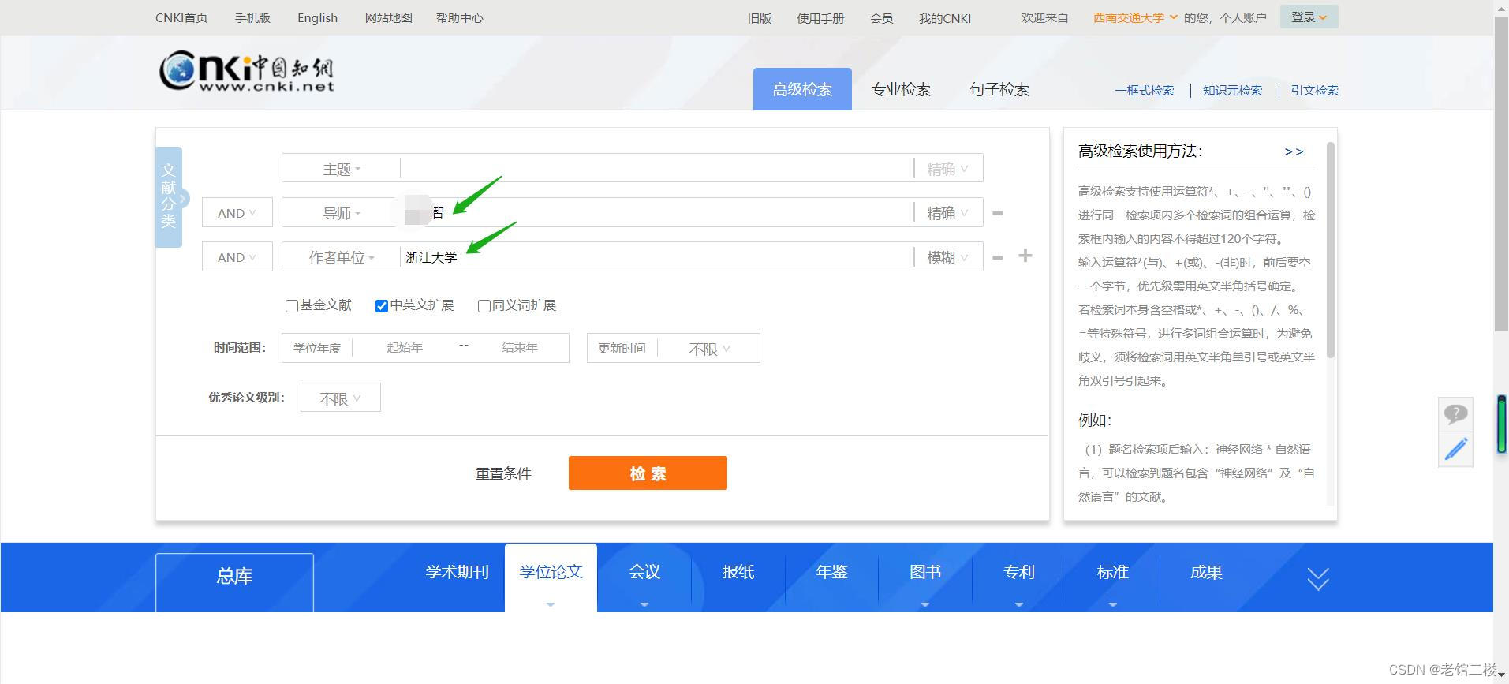Open the 导师 field selector dropdown
Viewport: 1509px width, 684px height.
(341, 213)
